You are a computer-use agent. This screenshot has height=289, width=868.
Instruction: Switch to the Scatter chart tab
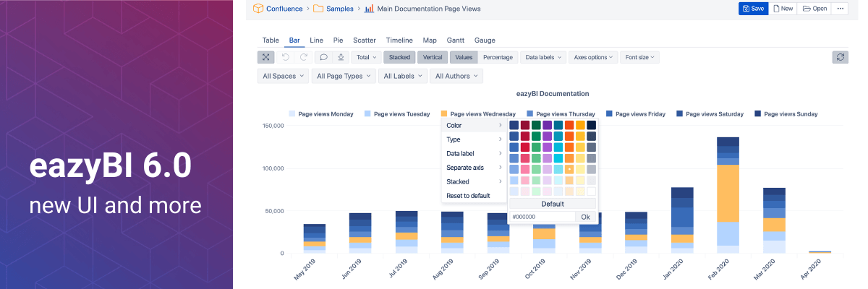(365, 40)
